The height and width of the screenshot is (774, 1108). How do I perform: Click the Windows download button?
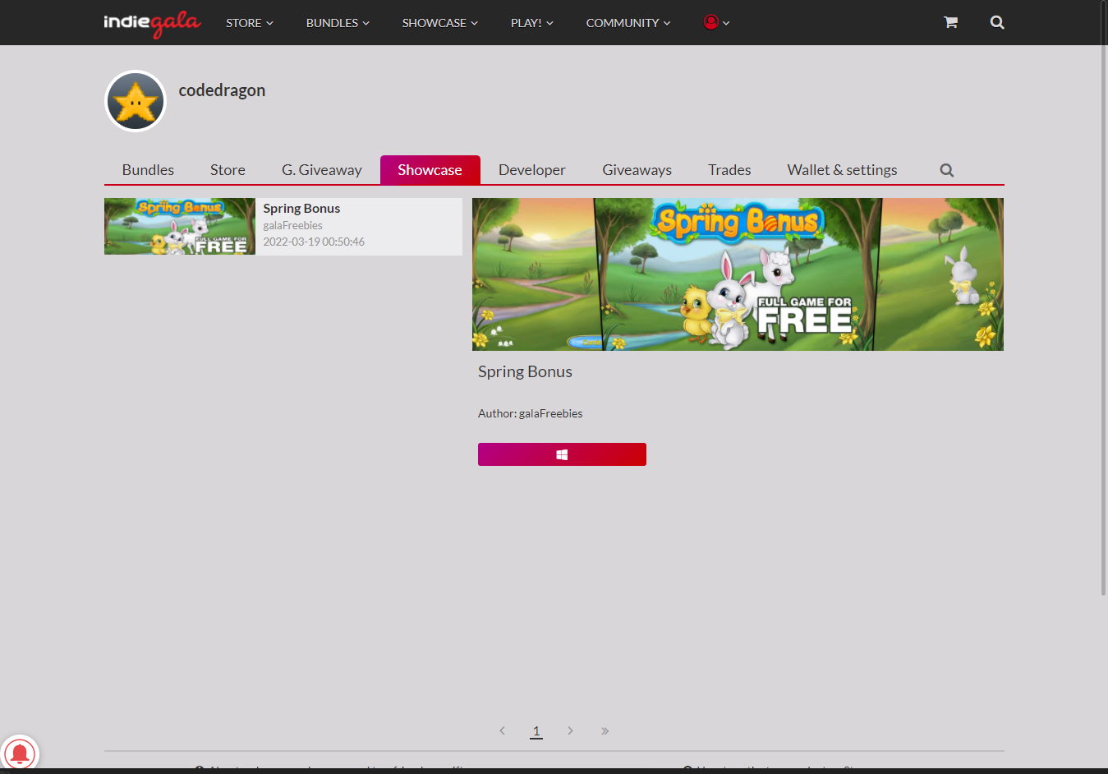coord(562,454)
